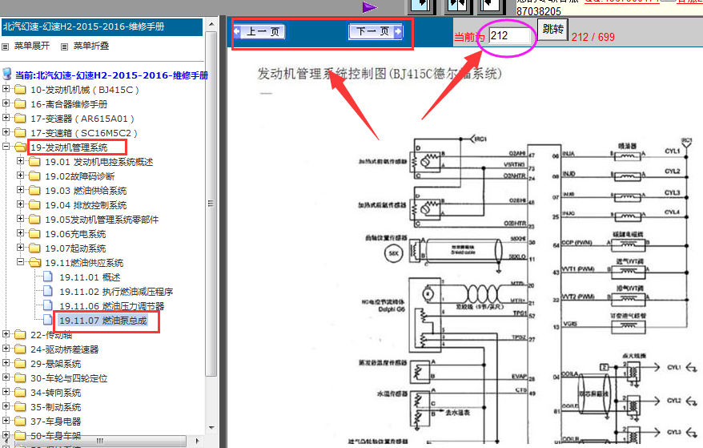This screenshot has height=448, width=703.
Task: Expand the 34-转向系统 node
Action: [6, 391]
